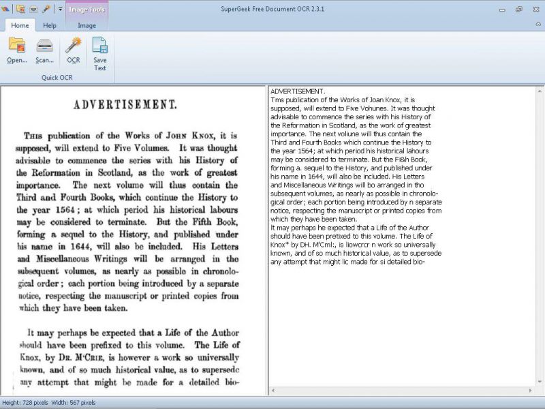
Task: Collapse the ribbon using the chevron arrow
Action: pyautogui.click(x=538, y=25)
